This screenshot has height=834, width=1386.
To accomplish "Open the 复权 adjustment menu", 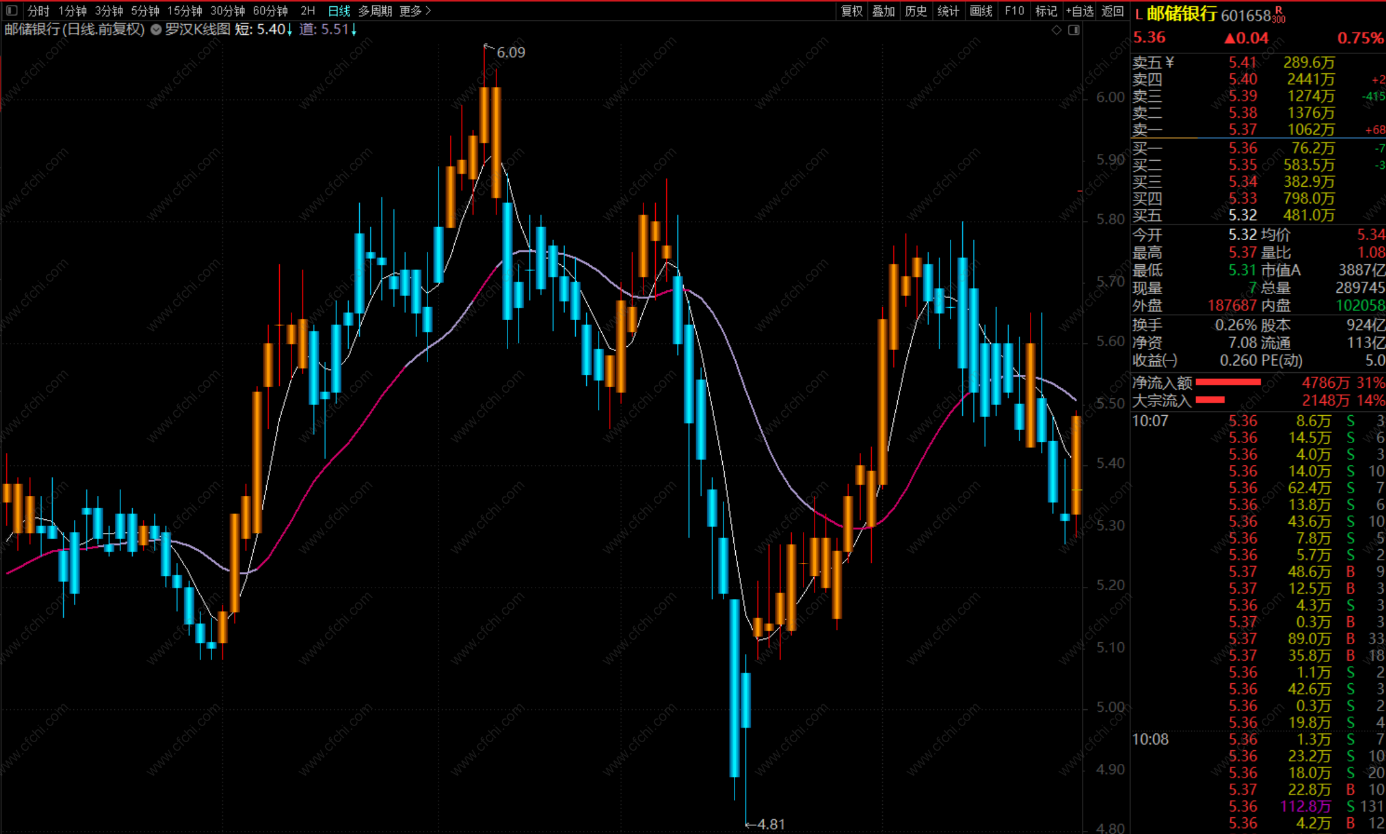I will [x=851, y=11].
